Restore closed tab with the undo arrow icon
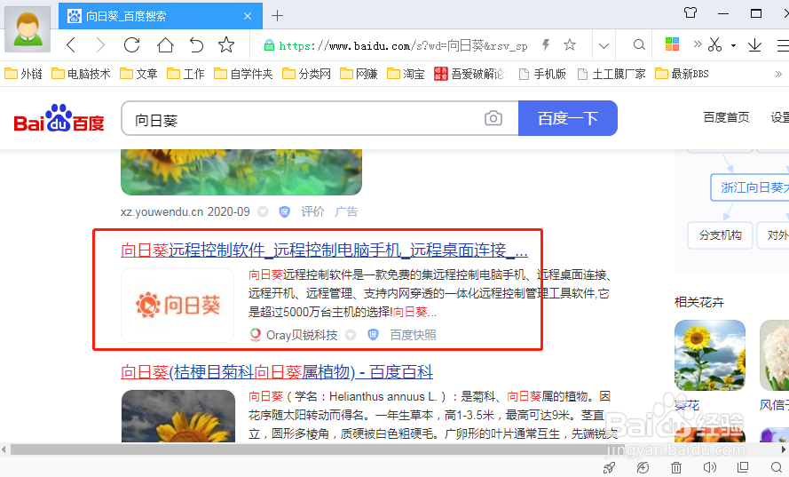Viewport: 789px width, 477px height. click(196, 45)
